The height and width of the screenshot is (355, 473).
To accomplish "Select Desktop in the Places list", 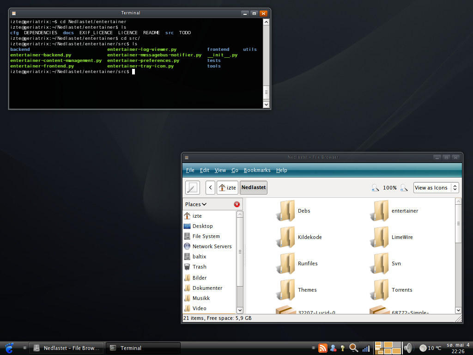I will (x=209, y=226).
